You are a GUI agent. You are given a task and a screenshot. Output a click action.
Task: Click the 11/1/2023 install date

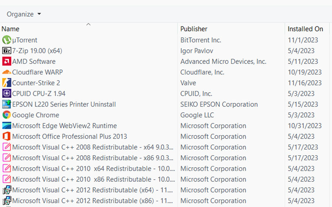coord(303,40)
